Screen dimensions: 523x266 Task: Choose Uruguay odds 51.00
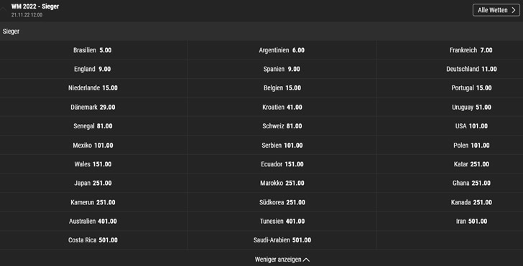point(450,108)
